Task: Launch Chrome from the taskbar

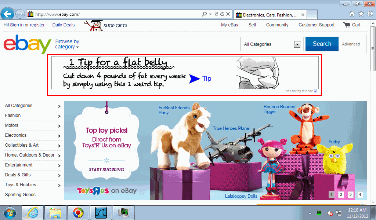Action: pyautogui.click(x=78, y=213)
